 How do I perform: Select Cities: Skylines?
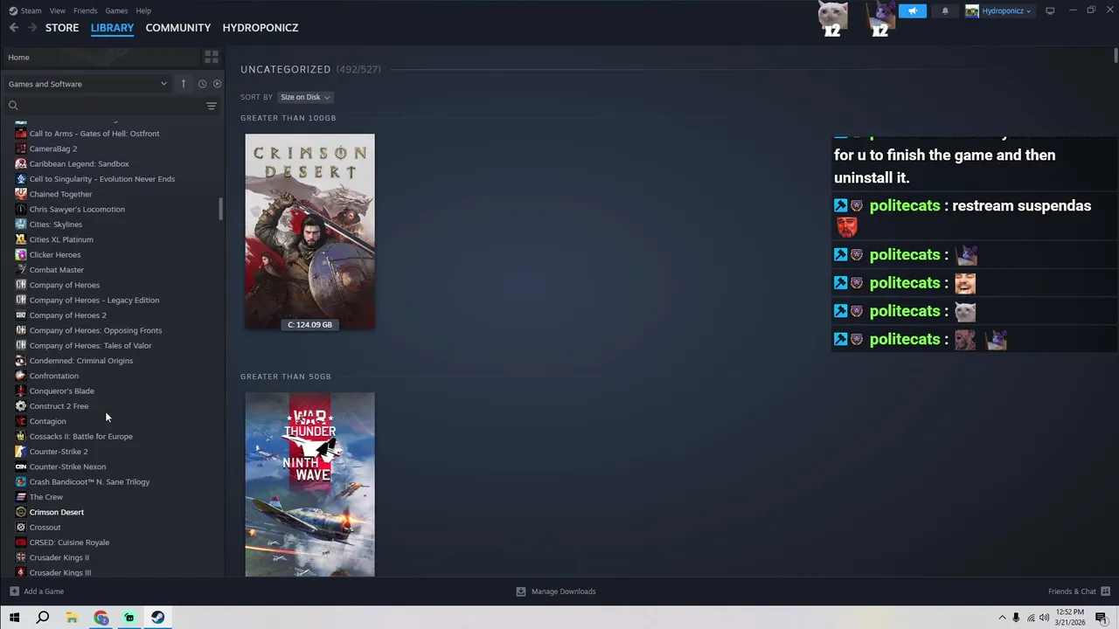point(56,225)
